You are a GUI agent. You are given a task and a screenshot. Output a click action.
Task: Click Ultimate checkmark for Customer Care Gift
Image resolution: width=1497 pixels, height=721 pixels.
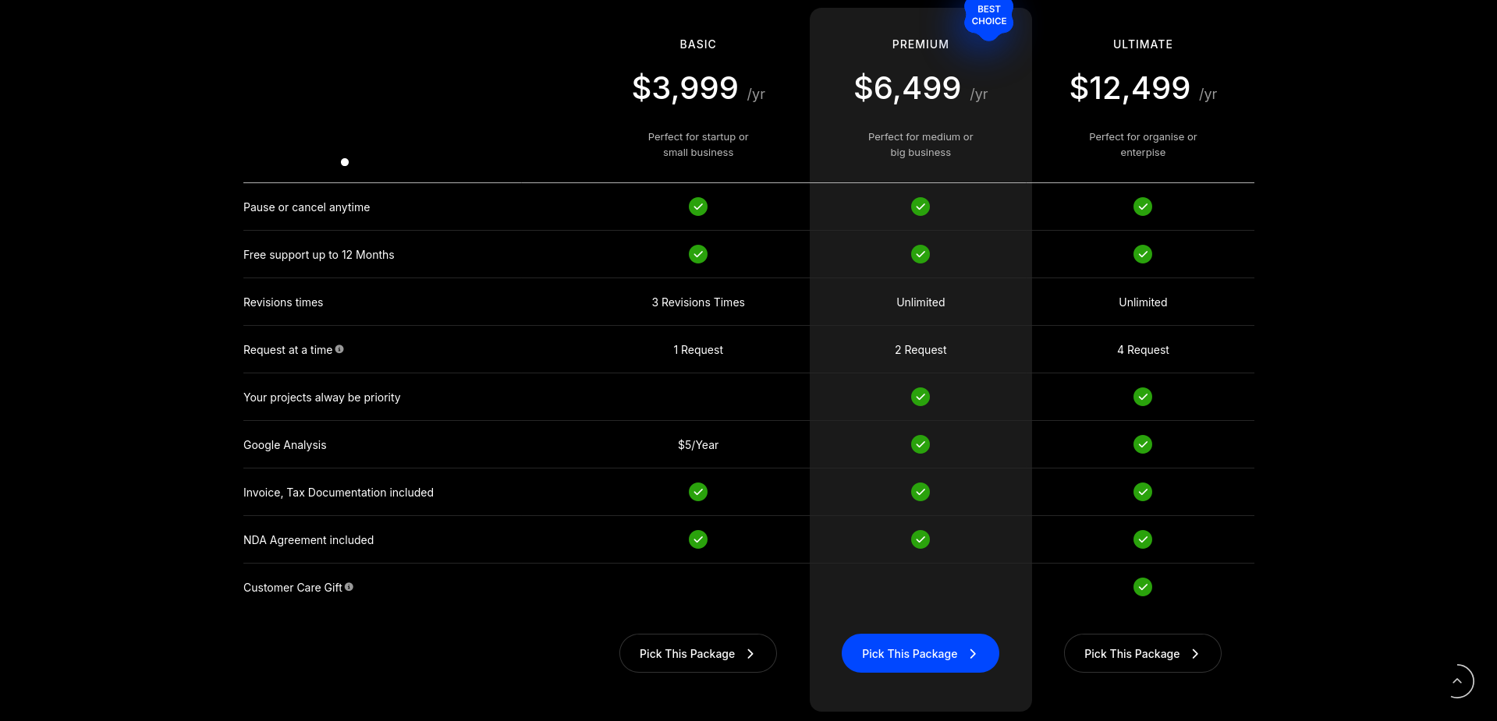1143,587
